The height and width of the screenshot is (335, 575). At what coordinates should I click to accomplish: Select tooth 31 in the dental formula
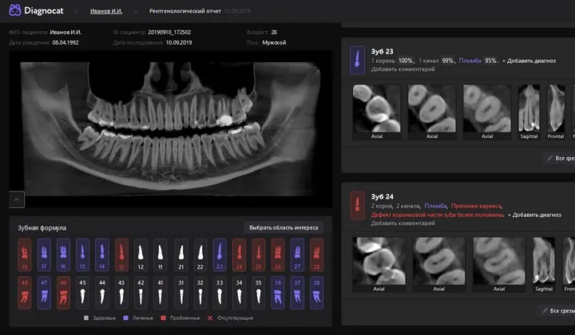coord(180,293)
